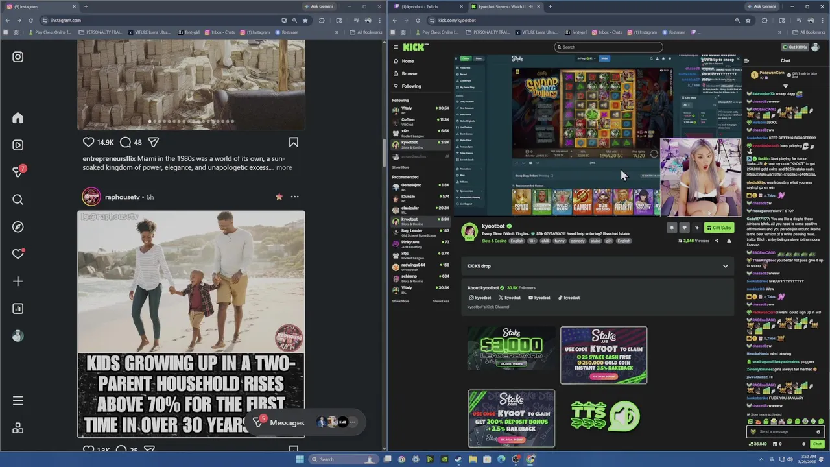The image size is (830, 467).
Task: Toggle kyootbot notification bell
Action: tap(671, 228)
